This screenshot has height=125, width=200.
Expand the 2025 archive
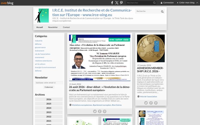click(49, 104)
